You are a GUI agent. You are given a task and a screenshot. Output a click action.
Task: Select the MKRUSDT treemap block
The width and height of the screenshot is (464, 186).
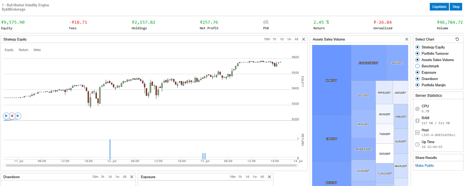[x=363, y=124]
